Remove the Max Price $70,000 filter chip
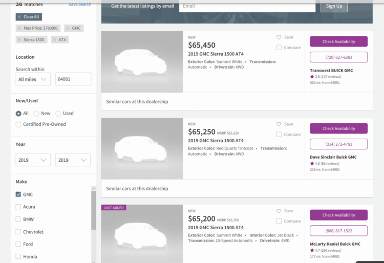The width and height of the screenshot is (384, 263). (19, 28)
